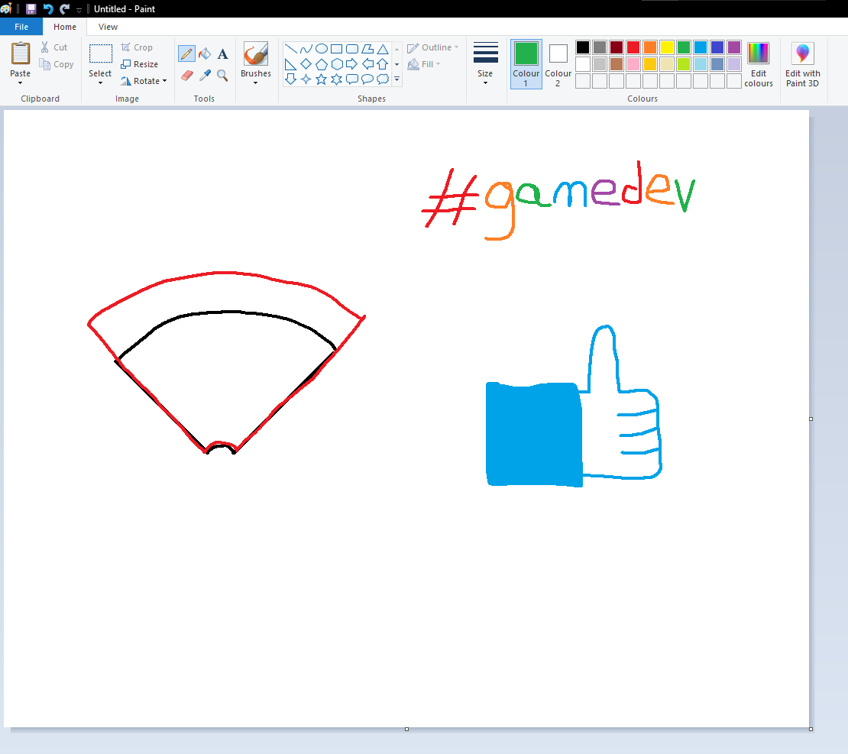Select the Text tool
The width and height of the screenshot is (848, 754).
point(222,53)
